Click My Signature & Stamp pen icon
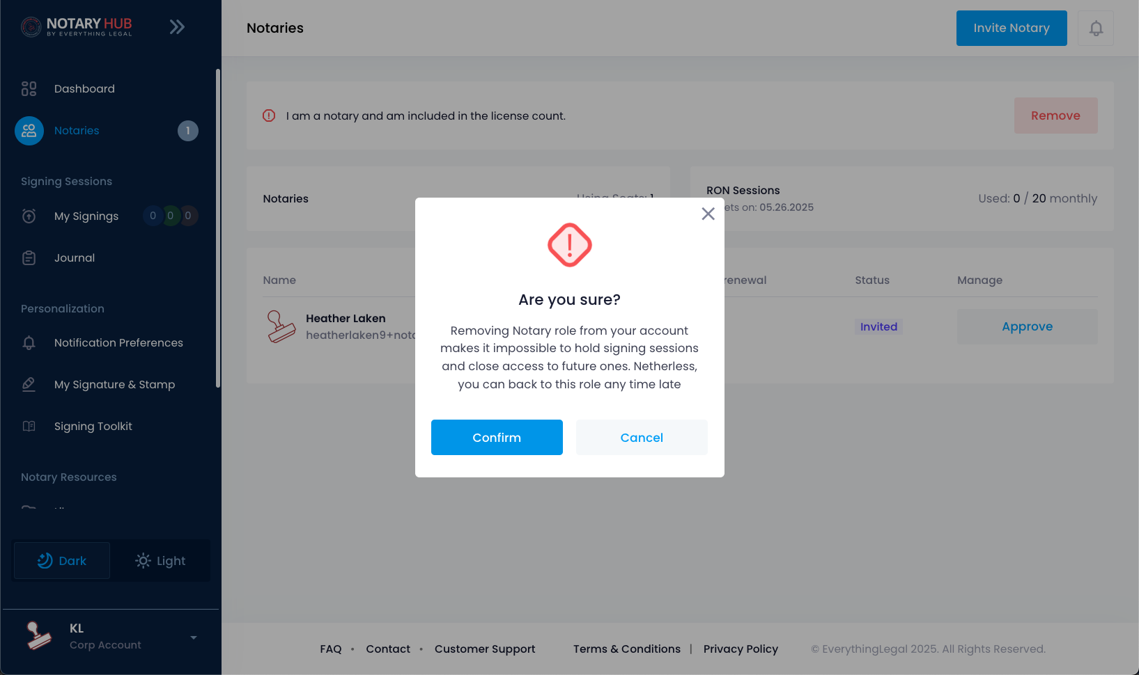The image size is (1139, 675). [x=29, y=385]
